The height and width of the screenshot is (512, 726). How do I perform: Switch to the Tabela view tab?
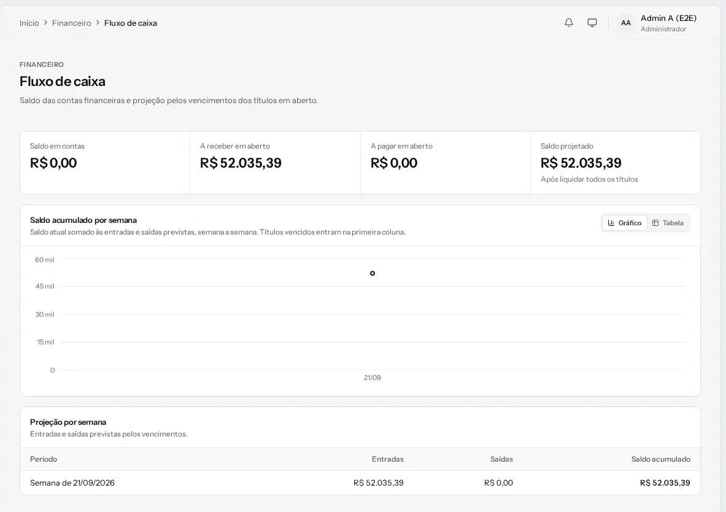[x=668, y=223]
